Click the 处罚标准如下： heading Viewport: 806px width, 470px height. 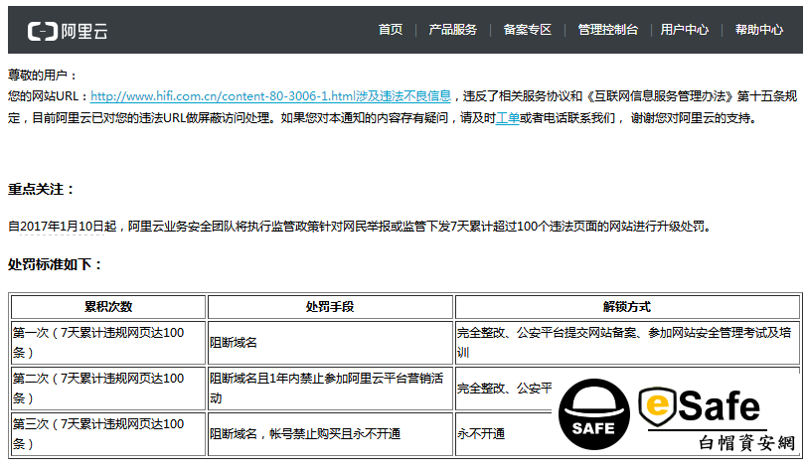coord(55,264)
